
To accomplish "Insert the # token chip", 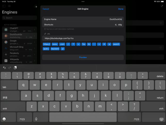I will [104, 44].
